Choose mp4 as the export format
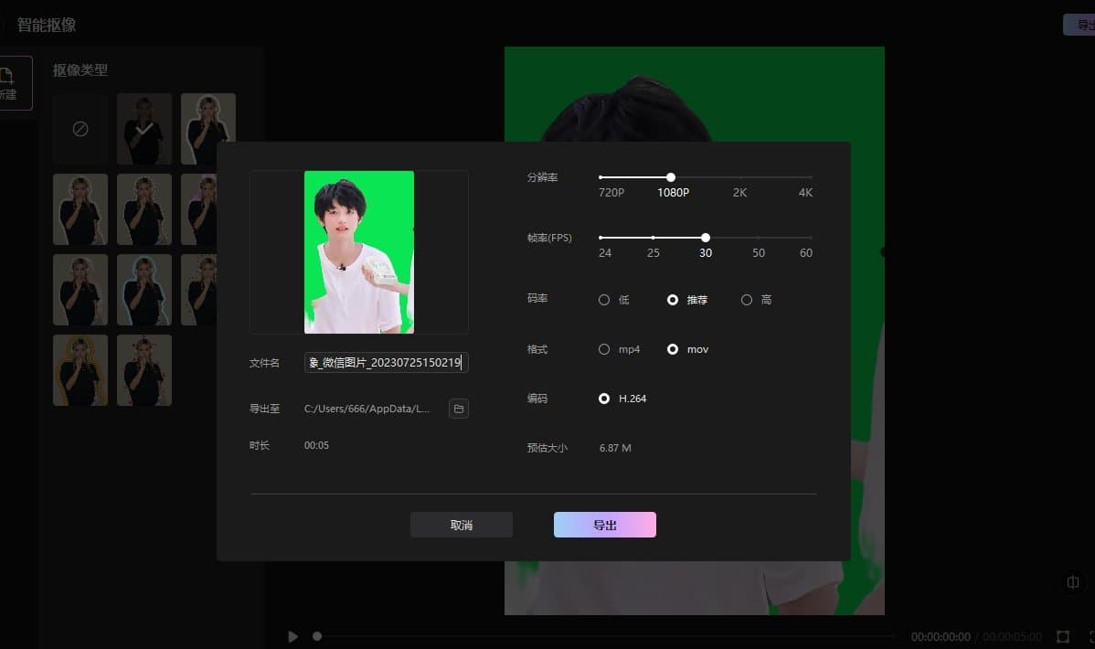This screenshot has width=1095, height=649. click(x=604, y=348)
